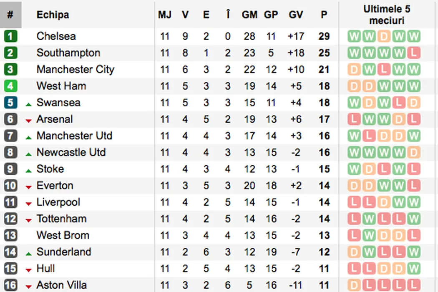This screenshot has height=292, width=438.
Task: Click the green up arrow beside Swansea
Action: 28,104
